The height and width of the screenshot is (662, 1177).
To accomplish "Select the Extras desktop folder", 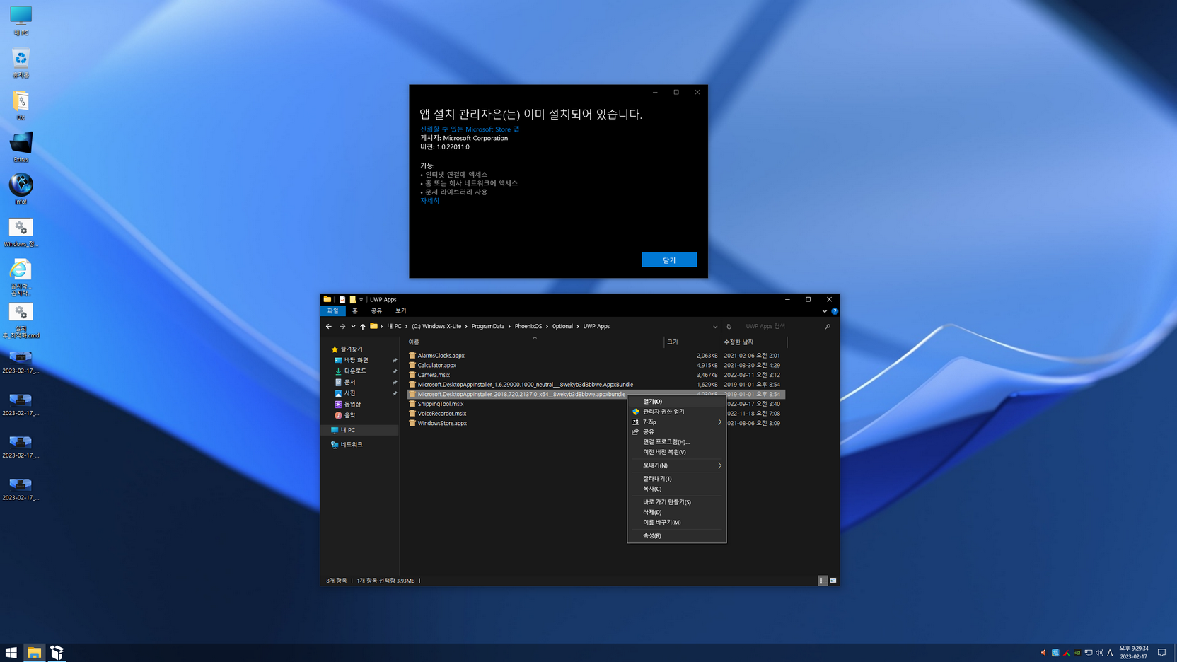I will coord(21,147).
